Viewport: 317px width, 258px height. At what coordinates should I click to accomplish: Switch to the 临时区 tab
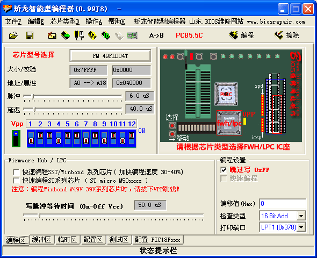coord(67,240)
